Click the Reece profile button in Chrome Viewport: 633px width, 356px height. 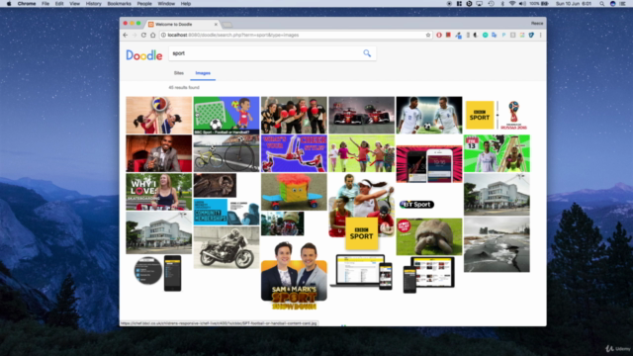[536, 24]
